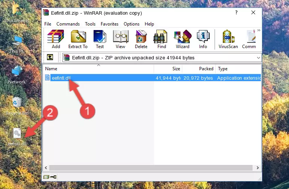Run the Test archive tool
The height and width of the screenshot is (189, 289).
tap(100, 39)
